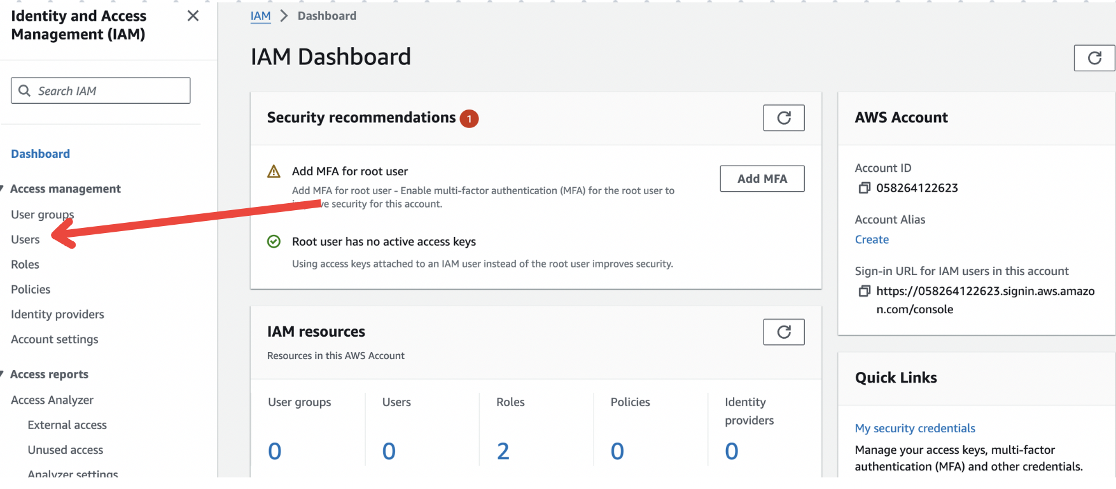The width and height of the screenshot is (1116, 489).
Task: Click the IAM breadcrumb link
Action: pyautogui.click(x=260, y=16)
